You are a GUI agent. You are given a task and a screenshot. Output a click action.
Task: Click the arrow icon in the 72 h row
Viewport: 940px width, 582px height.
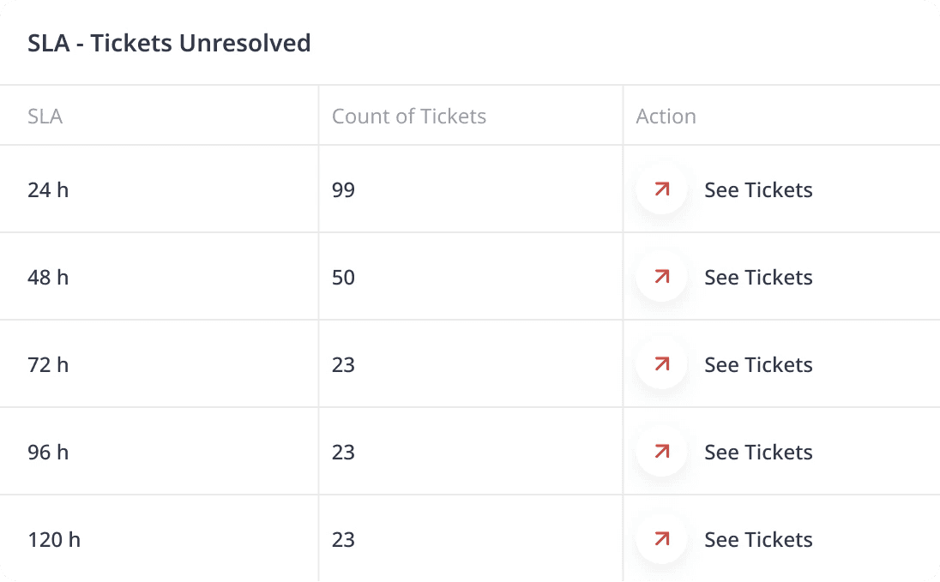tap(661, 364)
